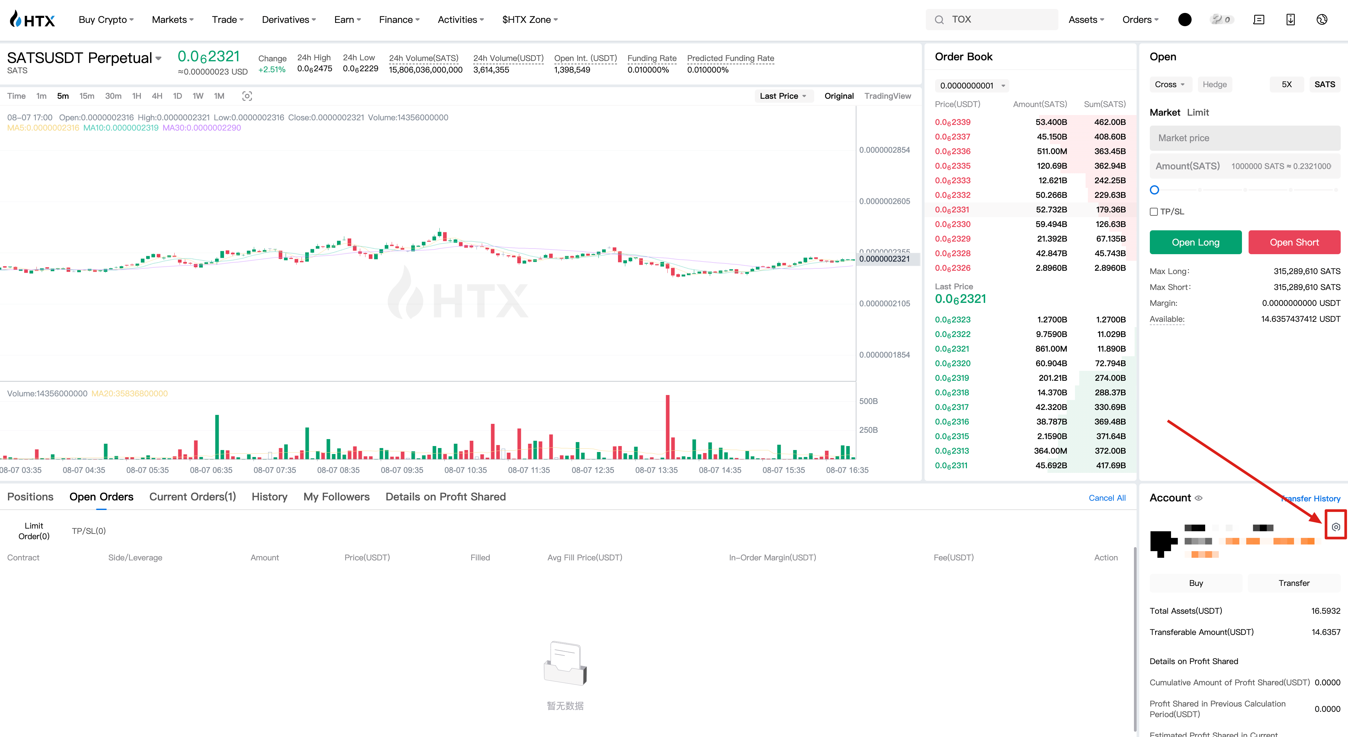
Task: Select Limit order type
Action: (x=1198, y=113)
